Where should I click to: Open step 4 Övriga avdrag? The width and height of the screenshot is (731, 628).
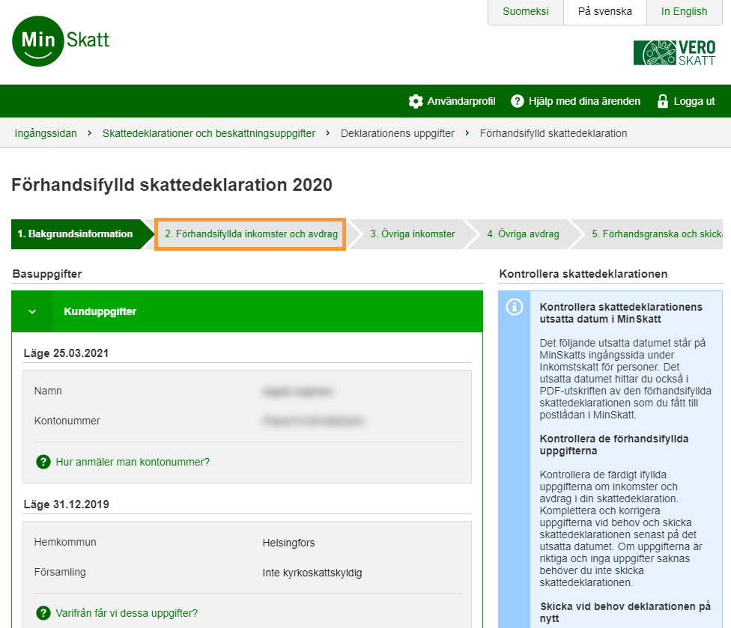(523, 234)
